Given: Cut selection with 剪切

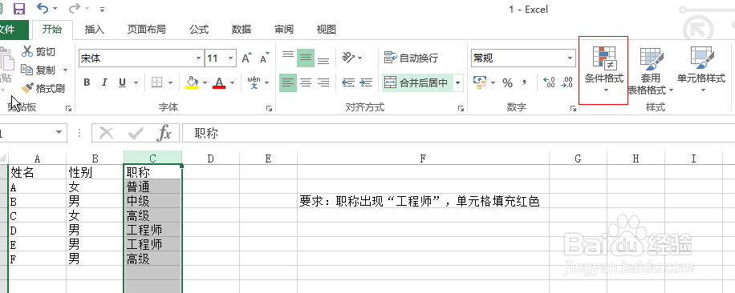Looking at the screenshot, I should tap(39, 51).
